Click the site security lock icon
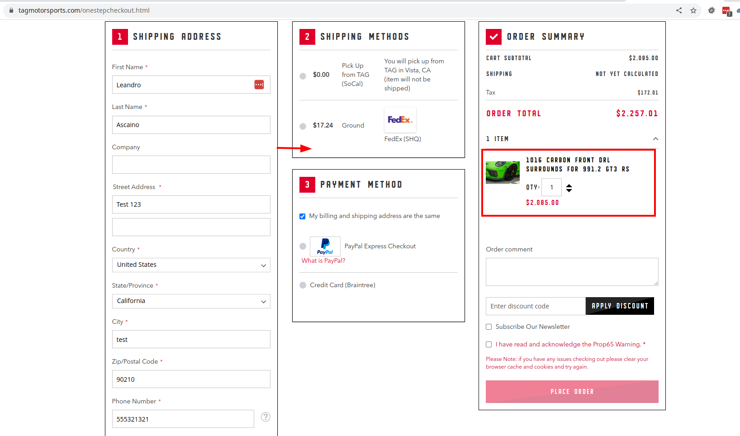This screenshot has width=740, height=436. (11, 10)
